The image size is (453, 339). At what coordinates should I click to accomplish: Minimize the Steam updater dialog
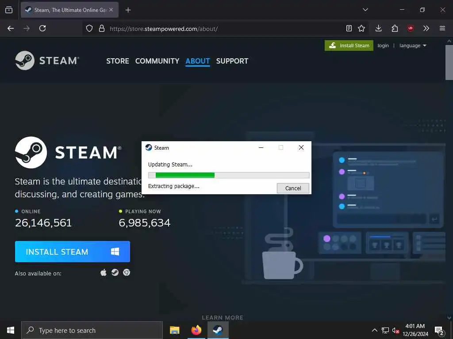coord(261,147)
